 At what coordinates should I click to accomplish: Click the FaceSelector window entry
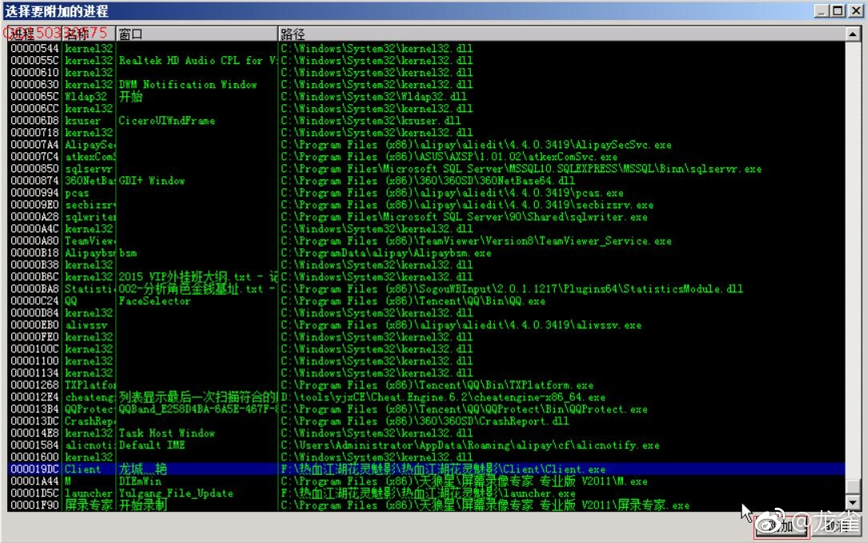(155, 300)
